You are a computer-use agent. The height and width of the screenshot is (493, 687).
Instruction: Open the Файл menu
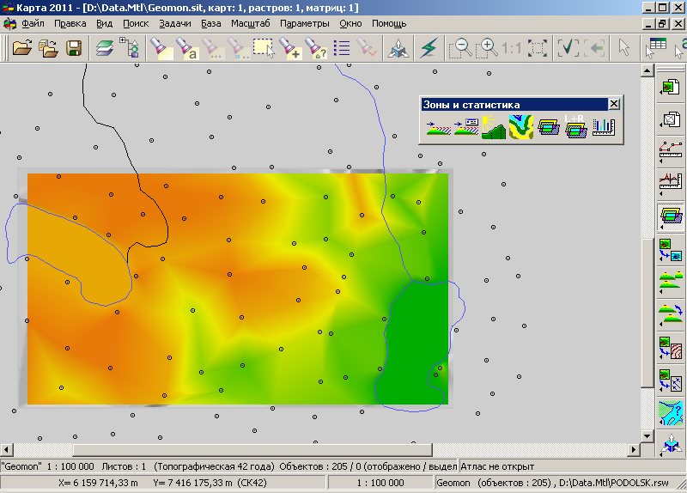coord(33,23)
